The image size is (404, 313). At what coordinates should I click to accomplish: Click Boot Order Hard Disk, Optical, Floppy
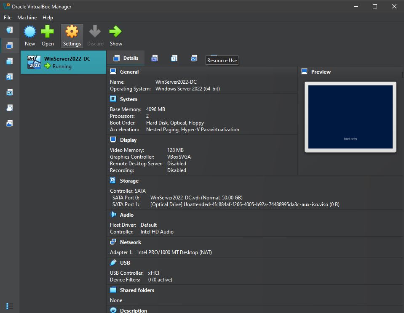tap(175, 123)
